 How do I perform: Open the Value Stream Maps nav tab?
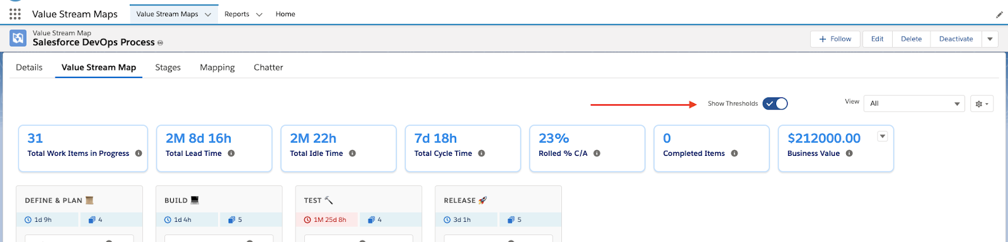[x=167, y=14]
